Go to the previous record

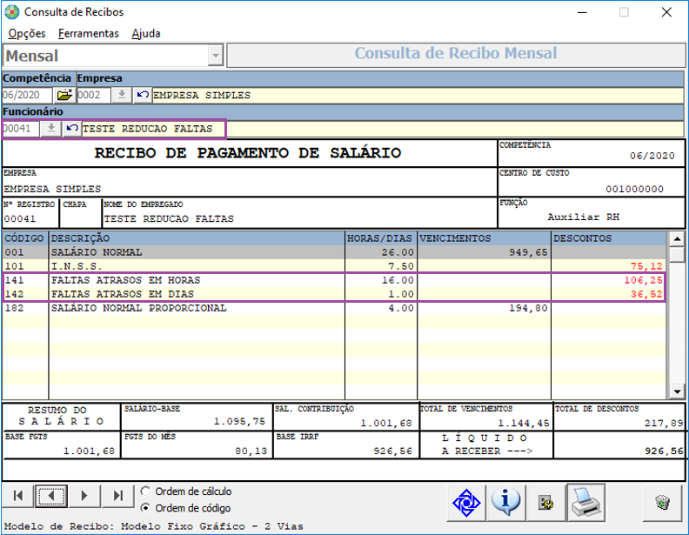point(51,496)
